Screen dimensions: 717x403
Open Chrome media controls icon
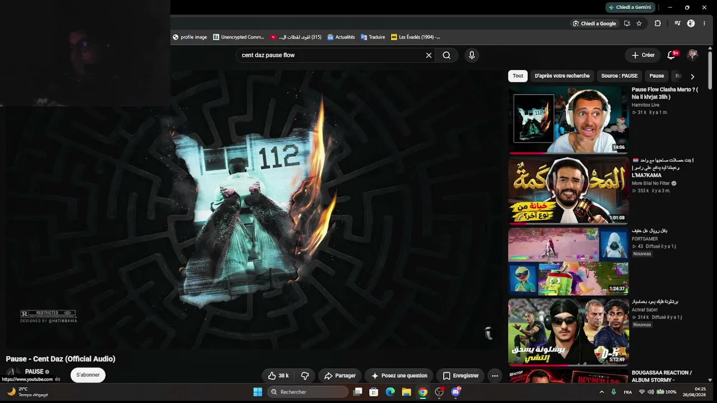click(x=677, y=24)
